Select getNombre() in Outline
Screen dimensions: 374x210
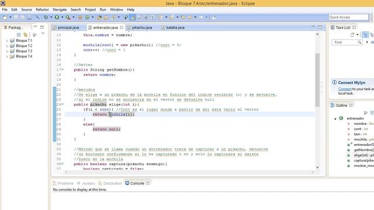coord(363,150)
